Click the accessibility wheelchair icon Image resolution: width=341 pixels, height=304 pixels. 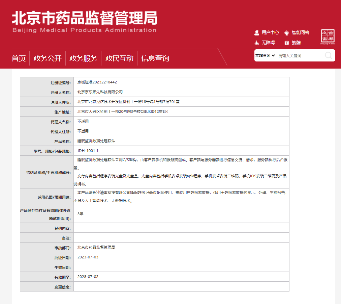257,43
